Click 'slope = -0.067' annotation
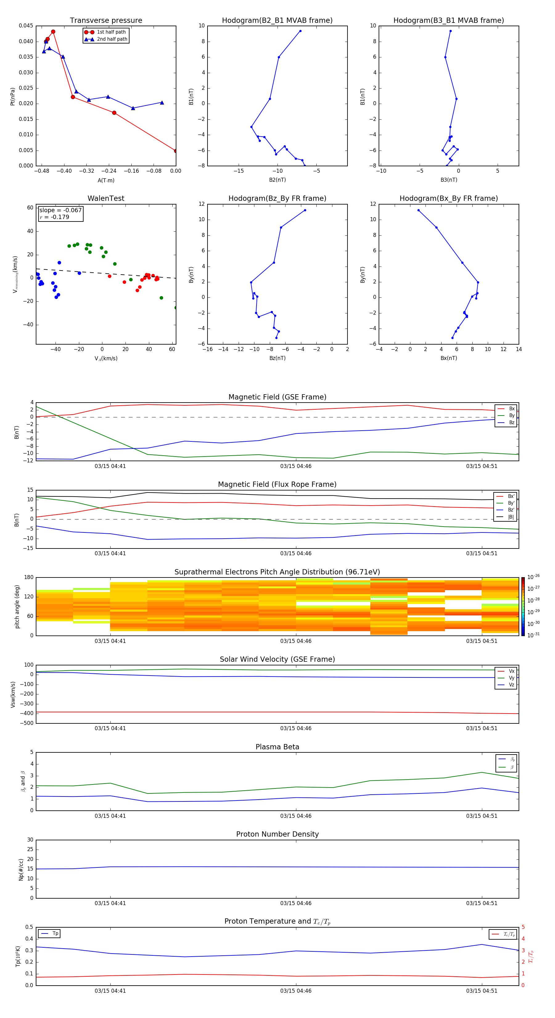 60,210
